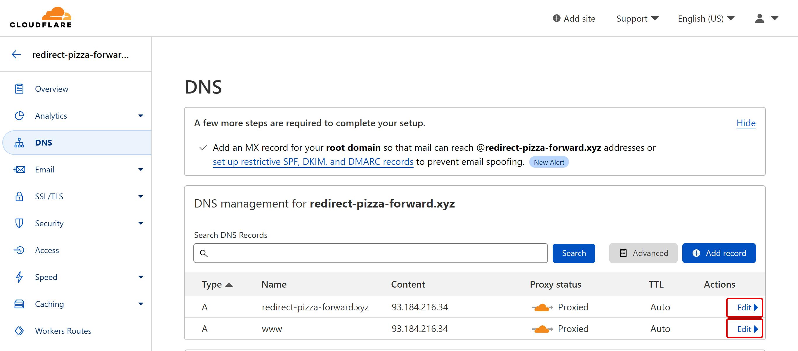Viewport: 798px width, 351px height.
Task: Expand the Email sidebar section
Action: pyautogui.click(x=140, y=170)
